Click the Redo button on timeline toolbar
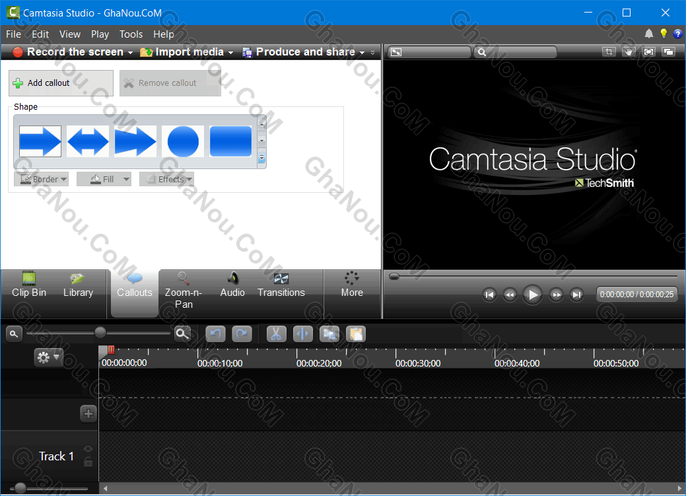The image size is (686, 496). 242,334
